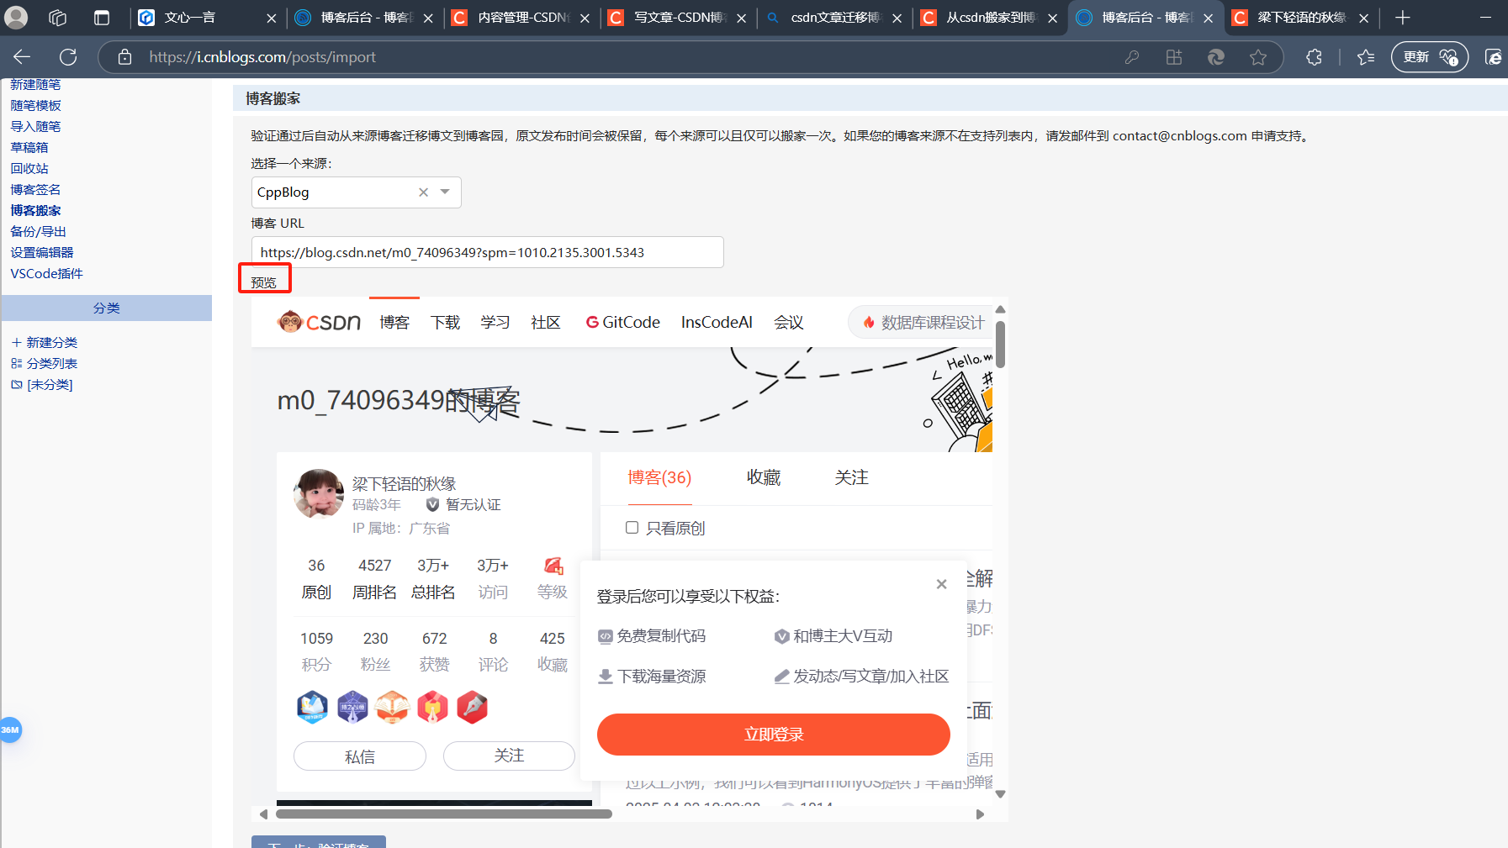Open 会议 in CSDN navigation

pos(789,322)
